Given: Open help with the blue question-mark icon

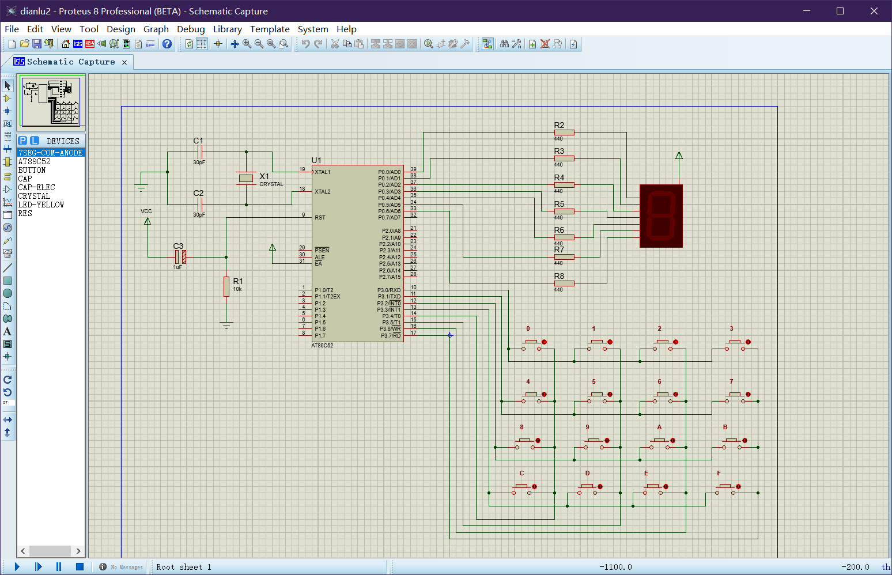Looking at the screenshot, I should tap(167, 44).
